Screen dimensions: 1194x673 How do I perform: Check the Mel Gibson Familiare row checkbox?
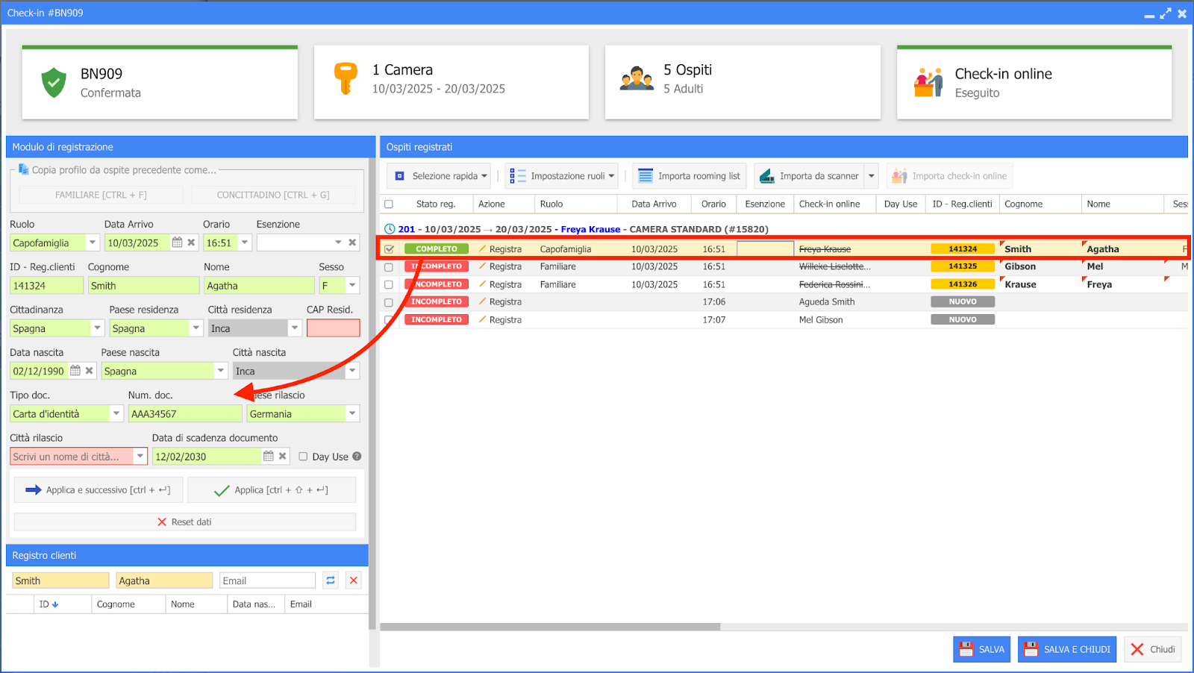click(389, 266)
